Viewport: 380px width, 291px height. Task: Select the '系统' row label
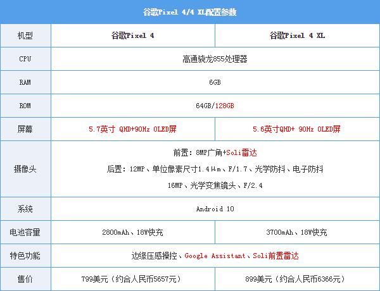25,209
